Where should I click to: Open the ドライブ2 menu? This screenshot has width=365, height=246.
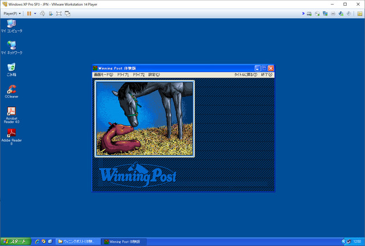point(139,75)
